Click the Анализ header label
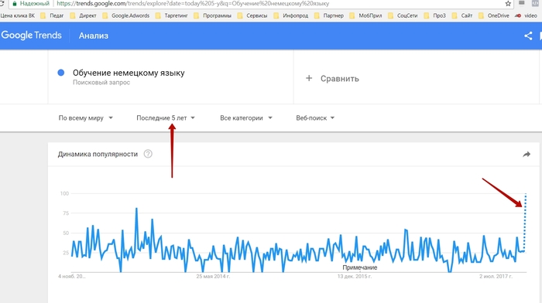The height and width of the screenshot is (303, 542). click(x=94, y=36)
